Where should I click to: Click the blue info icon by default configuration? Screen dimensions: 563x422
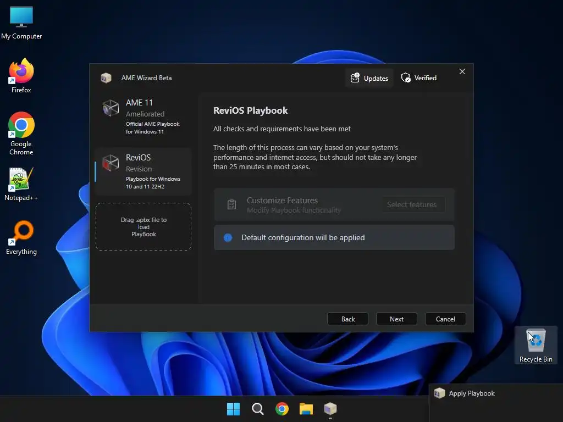[x=228, y=237]
